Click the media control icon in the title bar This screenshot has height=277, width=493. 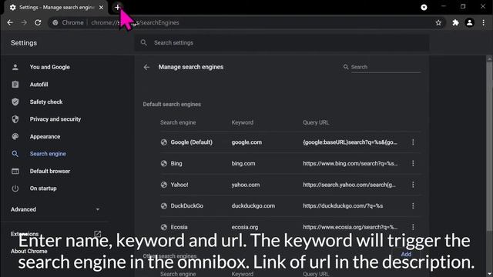(424, 7)
